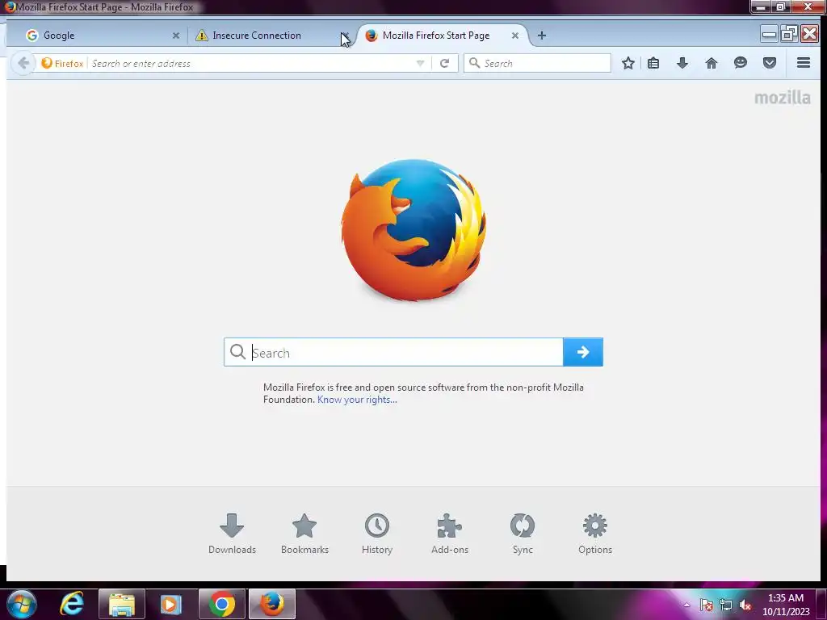
Task: Select the Mozilla Firefox Start Page tab
Action: click(x=442, y=36)
